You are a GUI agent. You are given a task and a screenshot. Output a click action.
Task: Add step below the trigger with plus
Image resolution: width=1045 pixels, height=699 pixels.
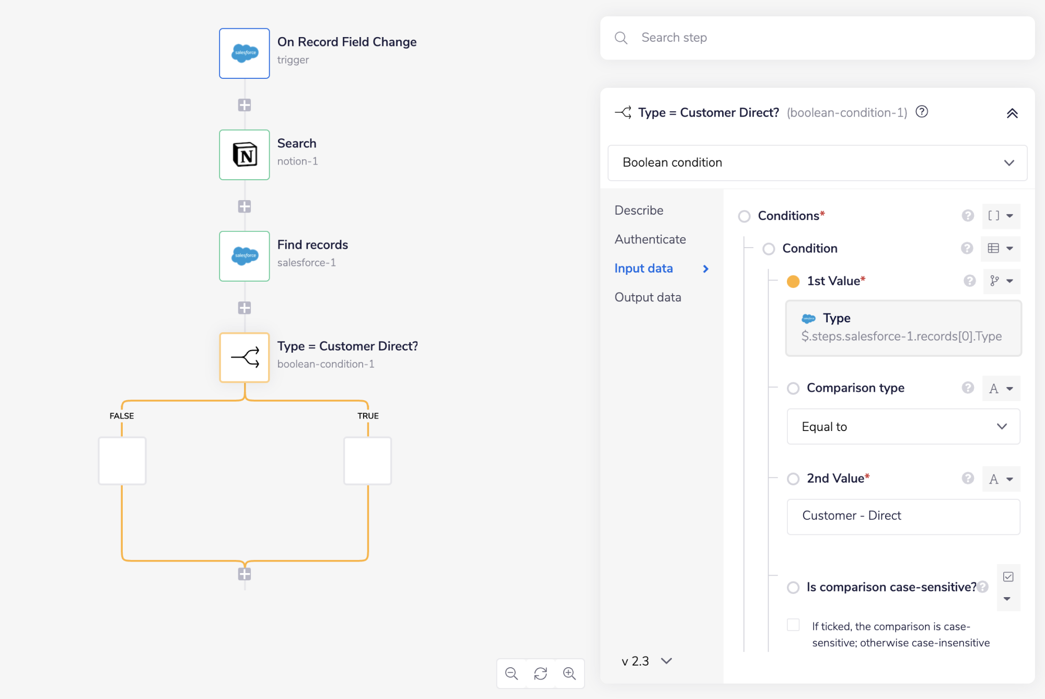tap(244, 105)
